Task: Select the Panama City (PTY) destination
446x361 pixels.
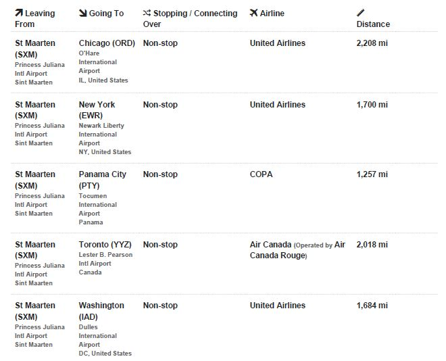Action: (x=102, y=179)
